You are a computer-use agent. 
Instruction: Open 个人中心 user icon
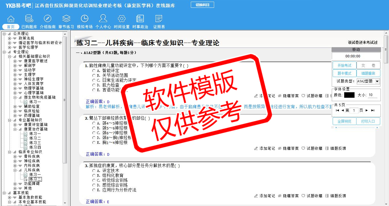click(103, 19)
